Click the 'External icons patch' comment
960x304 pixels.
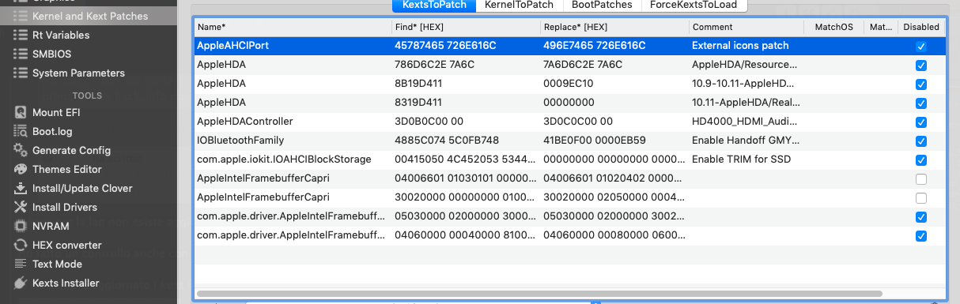click(x=740, y=46)
